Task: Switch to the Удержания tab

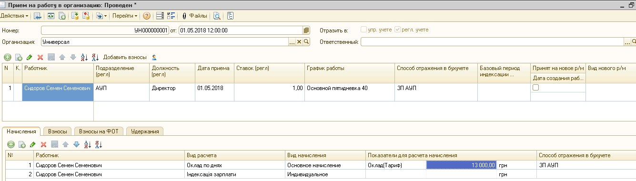Action: (x=145, y=131)
